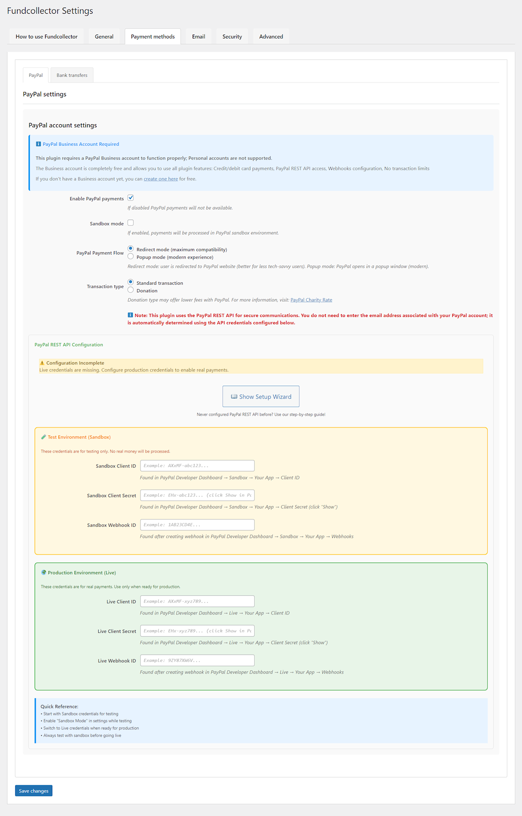The image size is (522, 816).
Task: Focus the Live Client Secret field
Action: click(197, 631)
